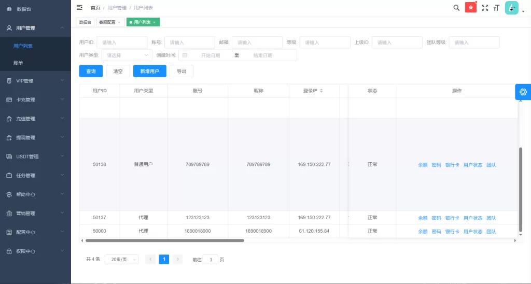Click the horizontal table scrollbar
The image size is (531, 284).
click(164, 240)
